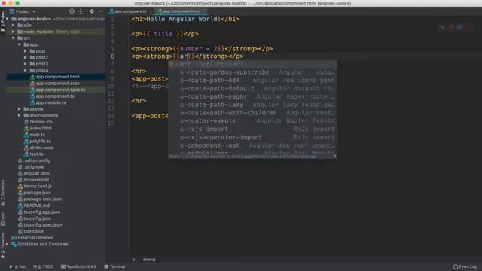Screen dimensions: 482x271
Task: Expand the post2 folder arrow
Action: tap(26, 58)
